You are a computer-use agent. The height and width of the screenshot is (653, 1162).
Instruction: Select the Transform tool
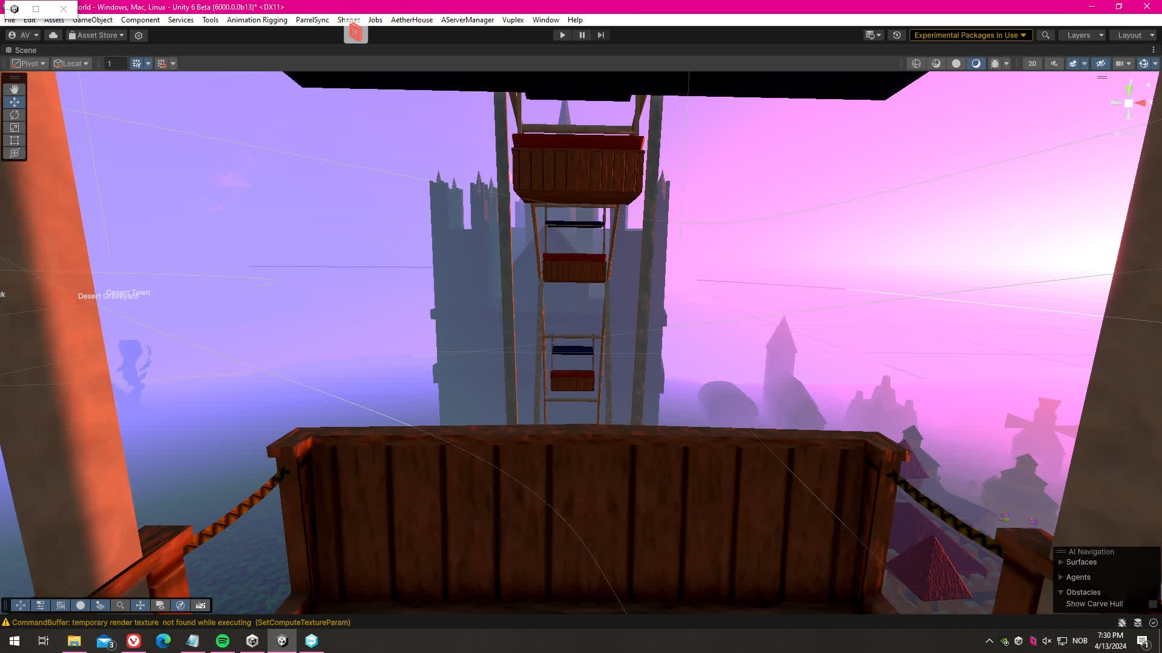pyautogui.click(x=15, y=153)
